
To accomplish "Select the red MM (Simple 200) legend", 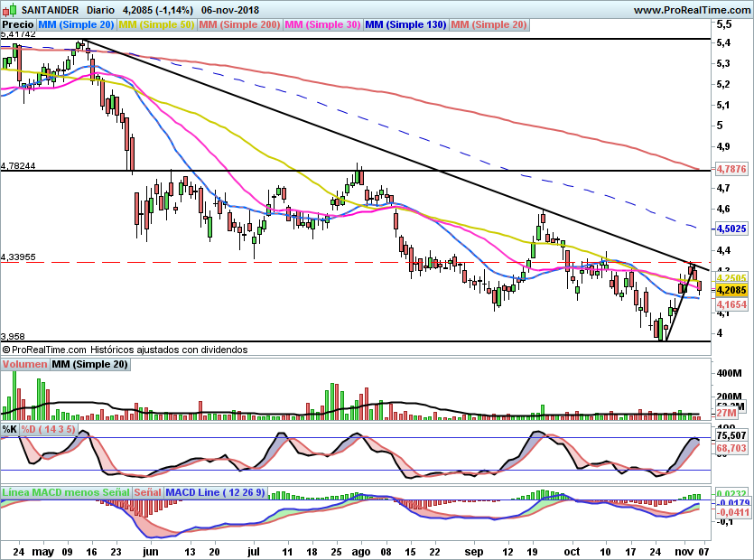I will pyautogui.click(x=239, y=24).
